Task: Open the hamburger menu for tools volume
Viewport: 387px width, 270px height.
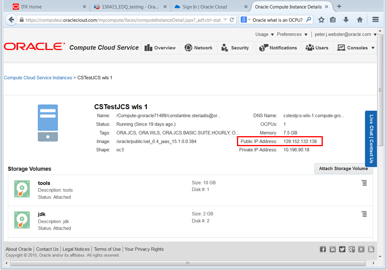Action: pos(364,183)
